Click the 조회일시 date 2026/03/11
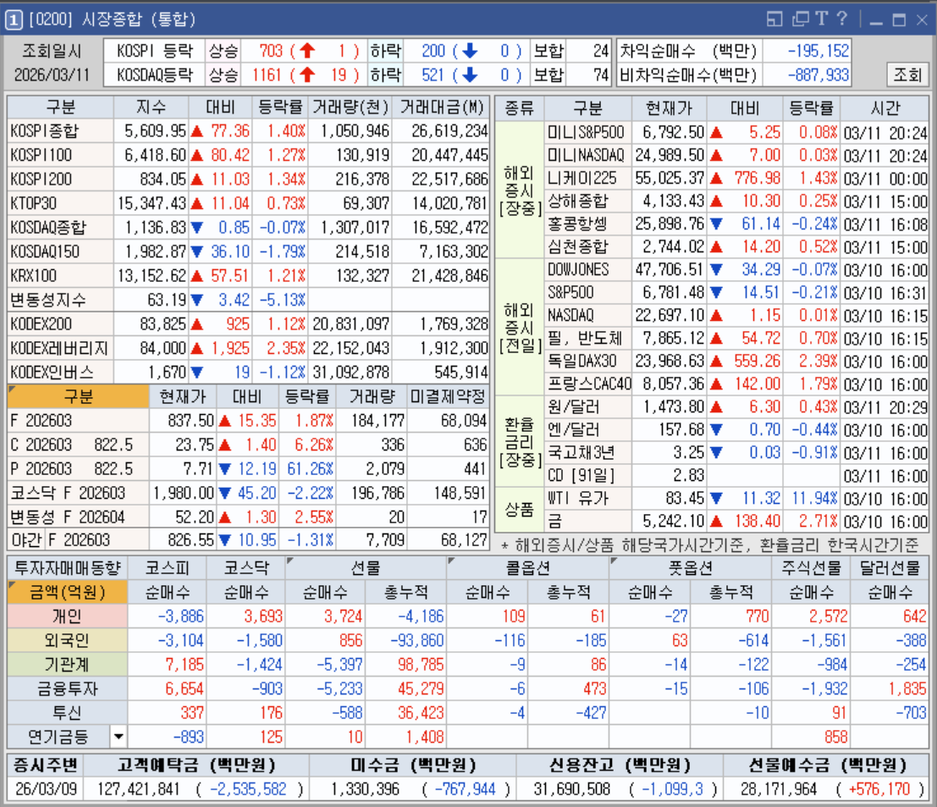The width and height of the screenshot is (937, 807). [x=52, y=75]
